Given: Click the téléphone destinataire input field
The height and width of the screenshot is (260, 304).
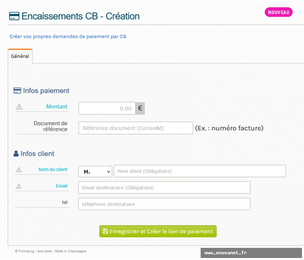Looking at the screenshot, I should pyautogui.click(x=164, y=204).
